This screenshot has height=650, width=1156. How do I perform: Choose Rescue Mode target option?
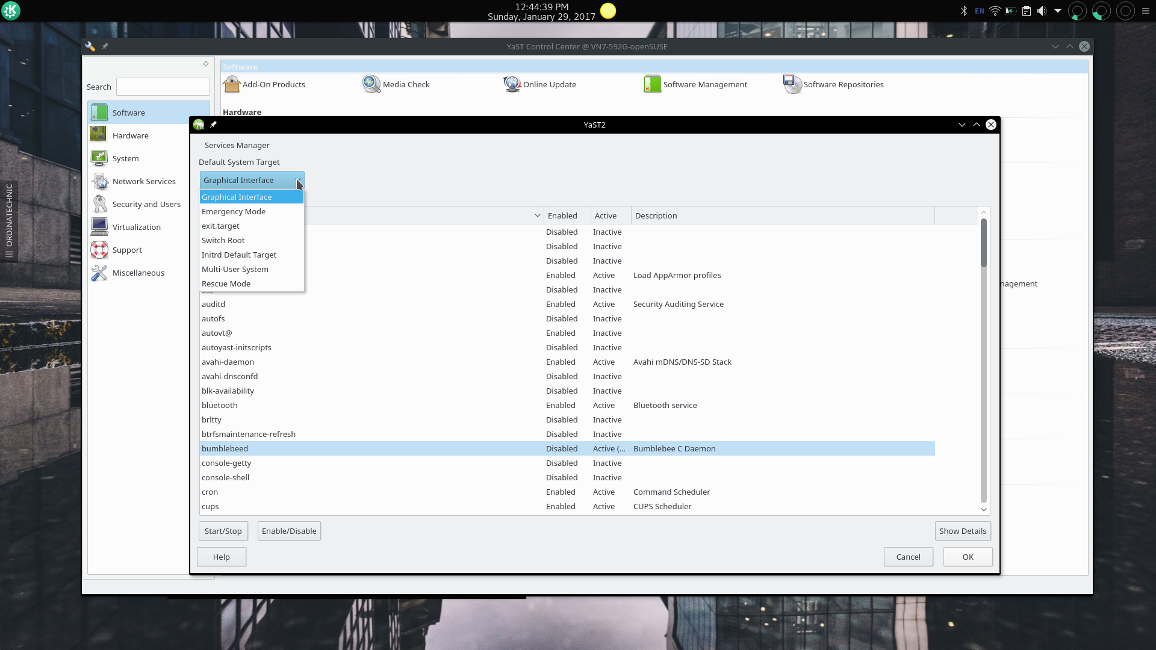coord(252,283)
